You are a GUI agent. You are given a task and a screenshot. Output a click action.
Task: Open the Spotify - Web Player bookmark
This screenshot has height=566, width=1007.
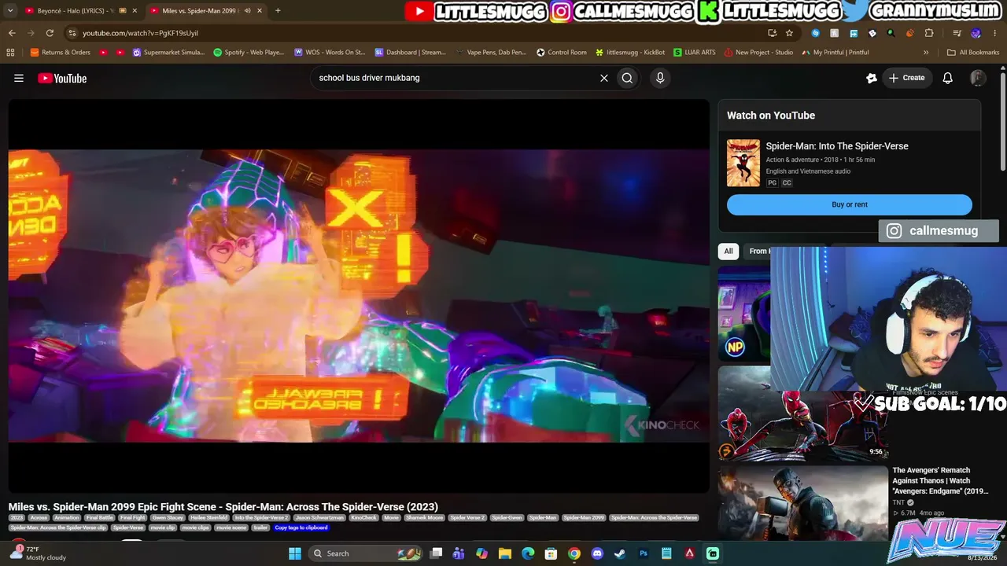(249, 53)
